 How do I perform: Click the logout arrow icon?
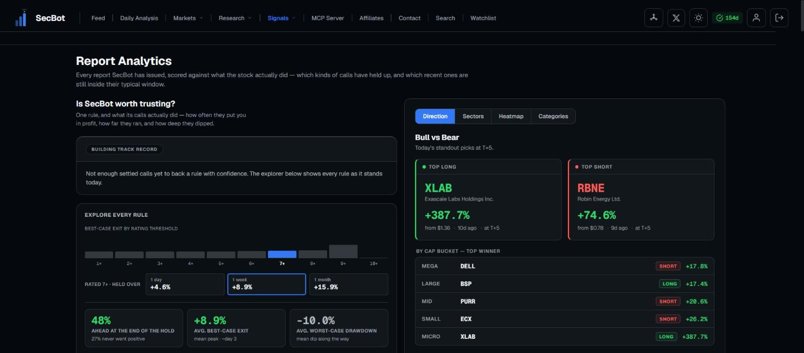click(x=779, y=18)
